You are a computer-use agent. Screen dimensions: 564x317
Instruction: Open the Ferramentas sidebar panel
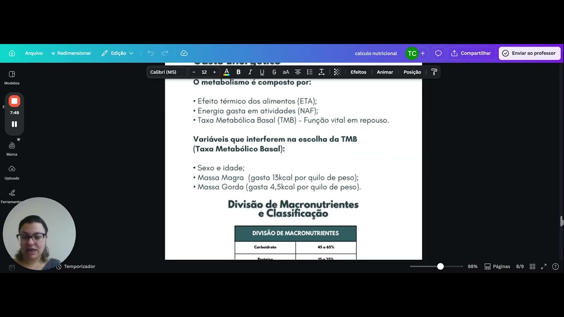tap(12, 196)
